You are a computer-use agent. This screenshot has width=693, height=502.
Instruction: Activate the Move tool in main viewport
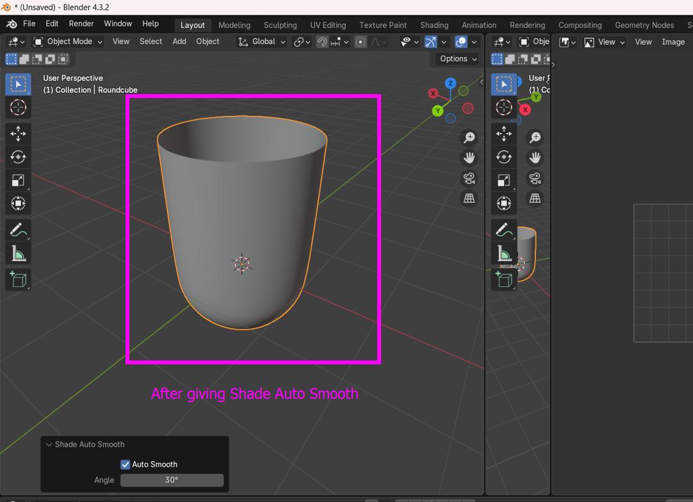(x=18, y=133)
